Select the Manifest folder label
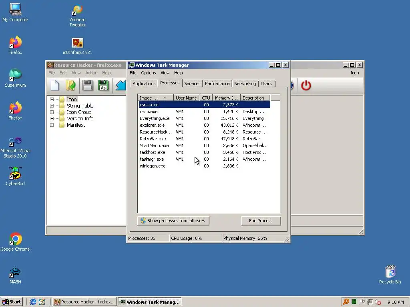 (76, 125)
